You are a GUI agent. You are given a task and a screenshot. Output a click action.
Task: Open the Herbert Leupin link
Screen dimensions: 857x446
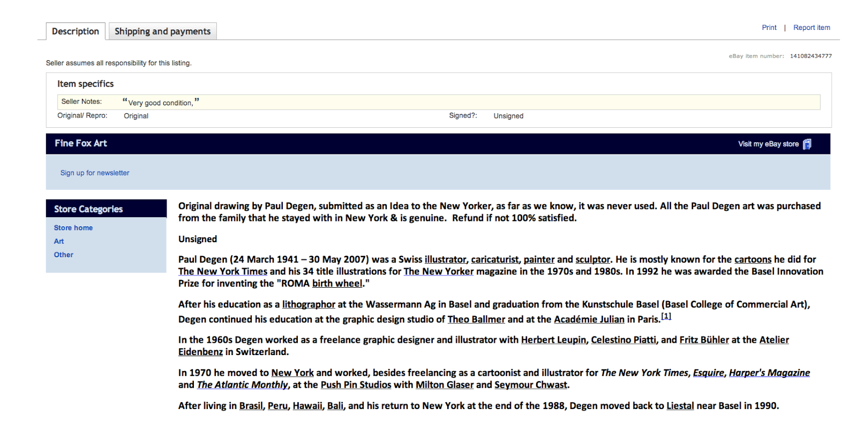(553, 340)
